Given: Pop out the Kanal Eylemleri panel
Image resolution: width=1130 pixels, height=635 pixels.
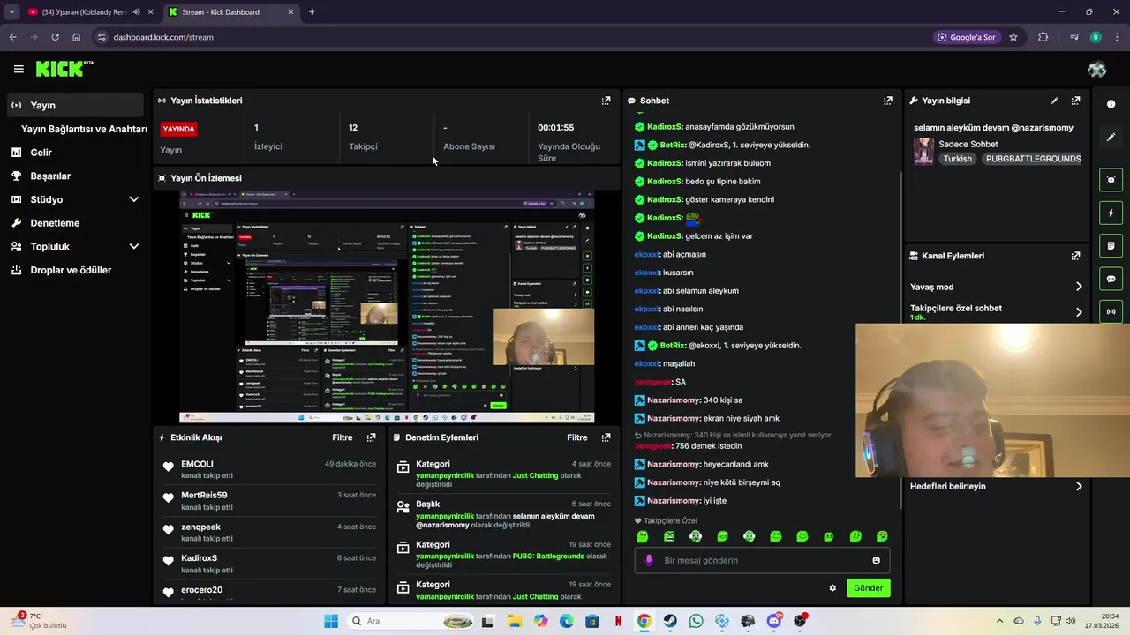Looking at the screenshot, I should 1075,256.
